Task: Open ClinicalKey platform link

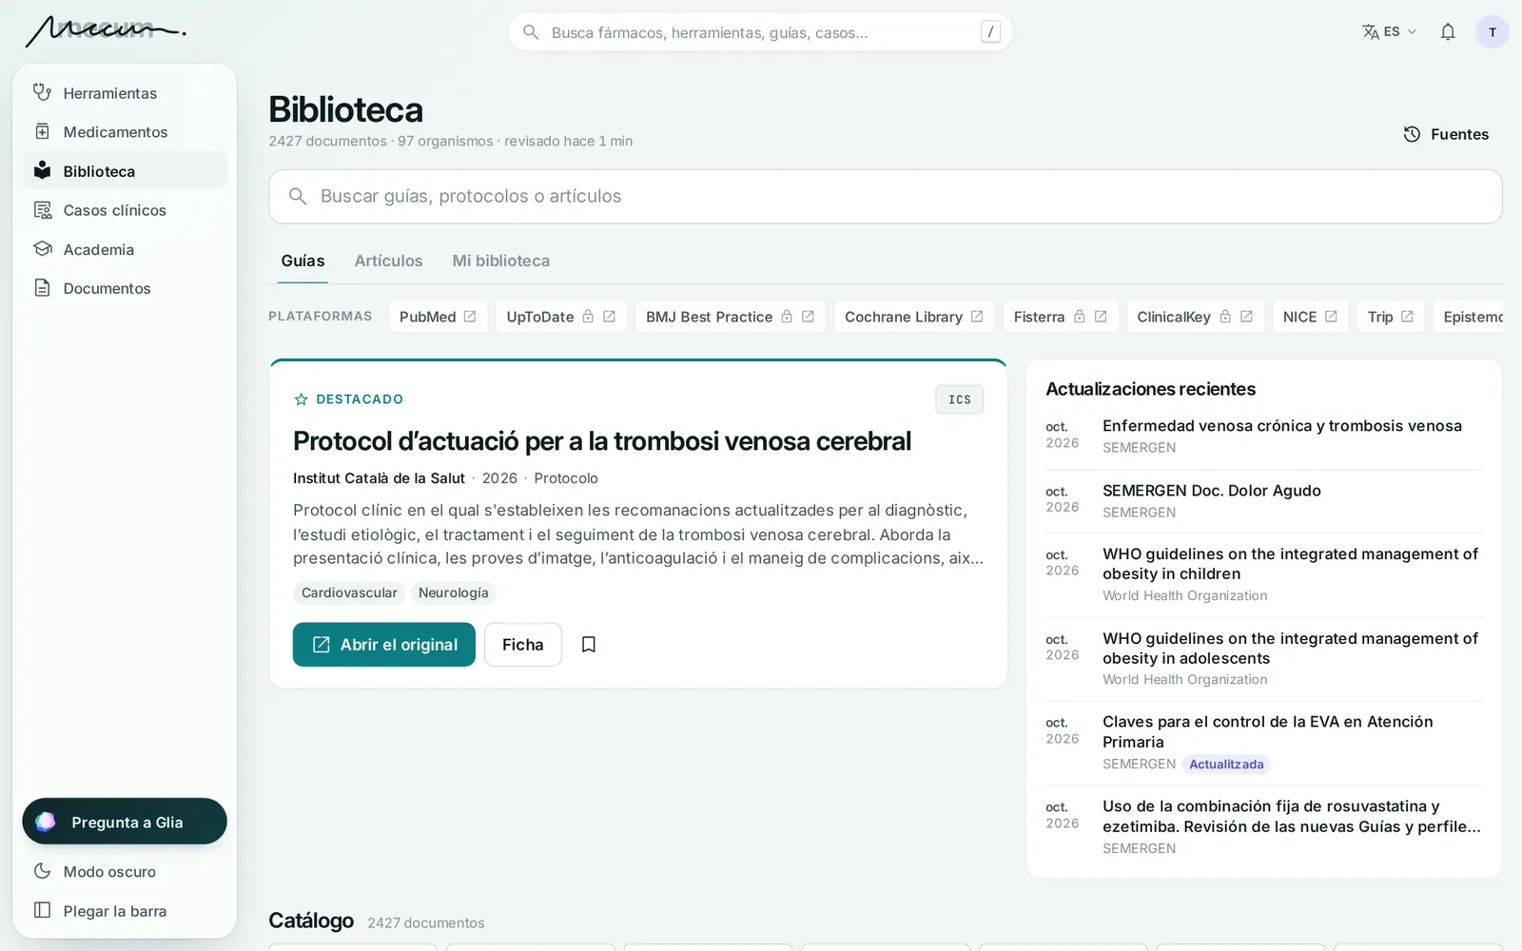Action: [1195, 317]
